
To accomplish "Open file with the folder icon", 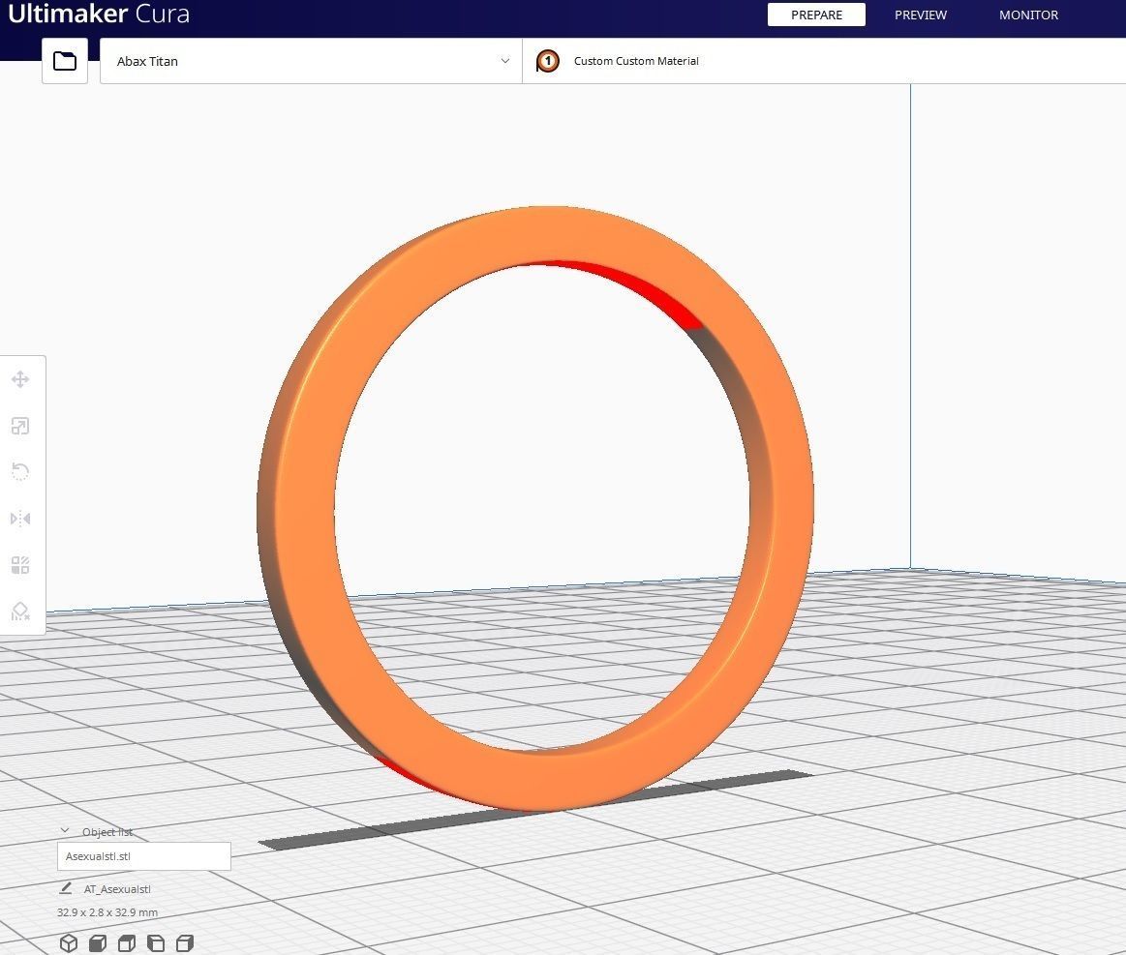I will (65, 61).
